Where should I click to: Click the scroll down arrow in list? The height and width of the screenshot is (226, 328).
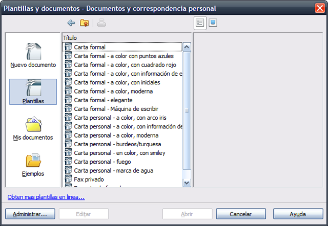[187, 183]
